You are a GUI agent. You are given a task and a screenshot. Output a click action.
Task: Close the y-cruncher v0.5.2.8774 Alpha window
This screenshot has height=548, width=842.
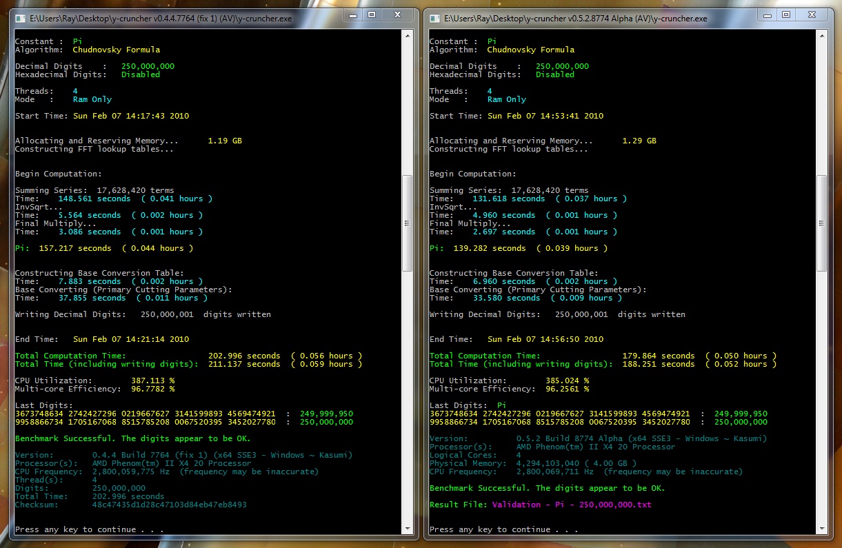click(813, 14)
